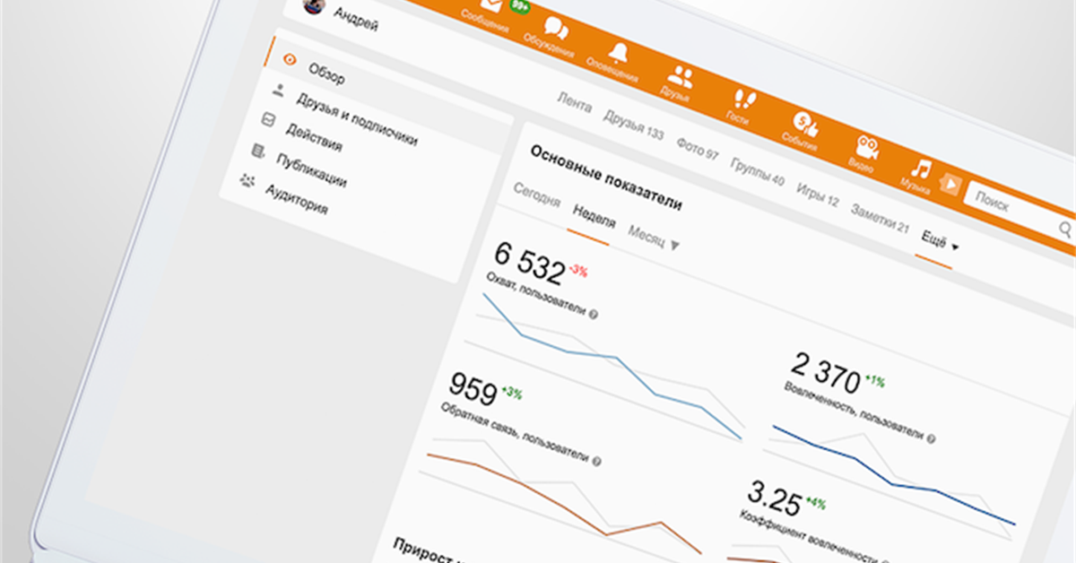The width and height of the screenshot is (1076, 563).
Task: Click the help icon beside Вовлеченность, пользователи
Action: [x=931, y=439]
